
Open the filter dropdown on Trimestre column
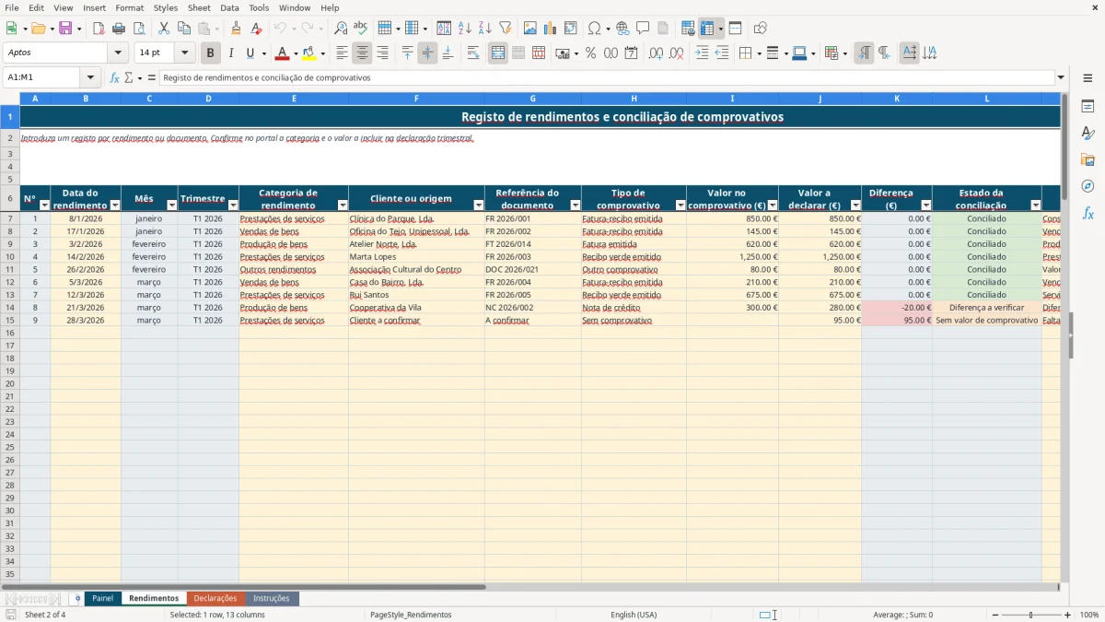(x=233, y=205)
